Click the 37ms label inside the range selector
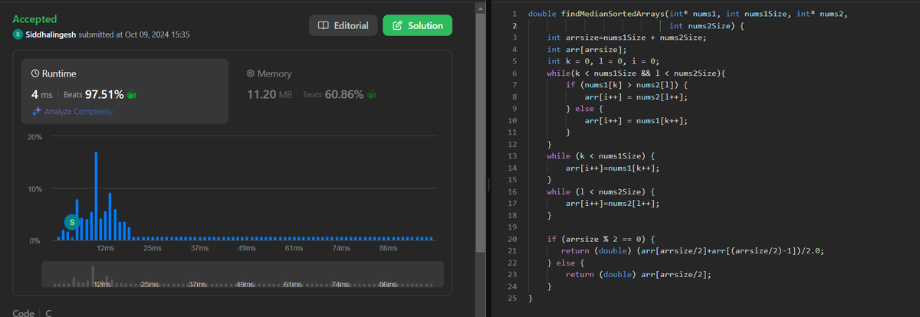The image size is (920, 317). (199, 284)
